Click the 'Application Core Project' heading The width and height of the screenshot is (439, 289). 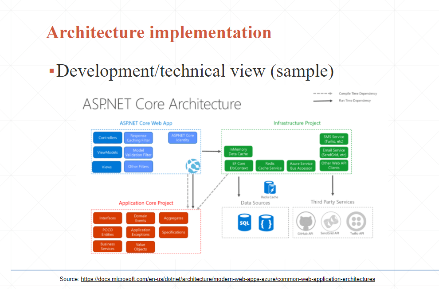pyautogui.click(x=146, y=203)
